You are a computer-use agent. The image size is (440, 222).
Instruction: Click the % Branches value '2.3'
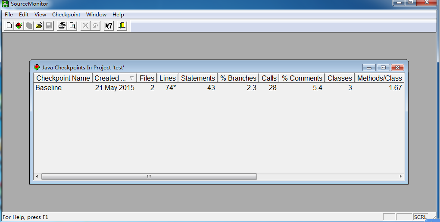tap(251, 88)
